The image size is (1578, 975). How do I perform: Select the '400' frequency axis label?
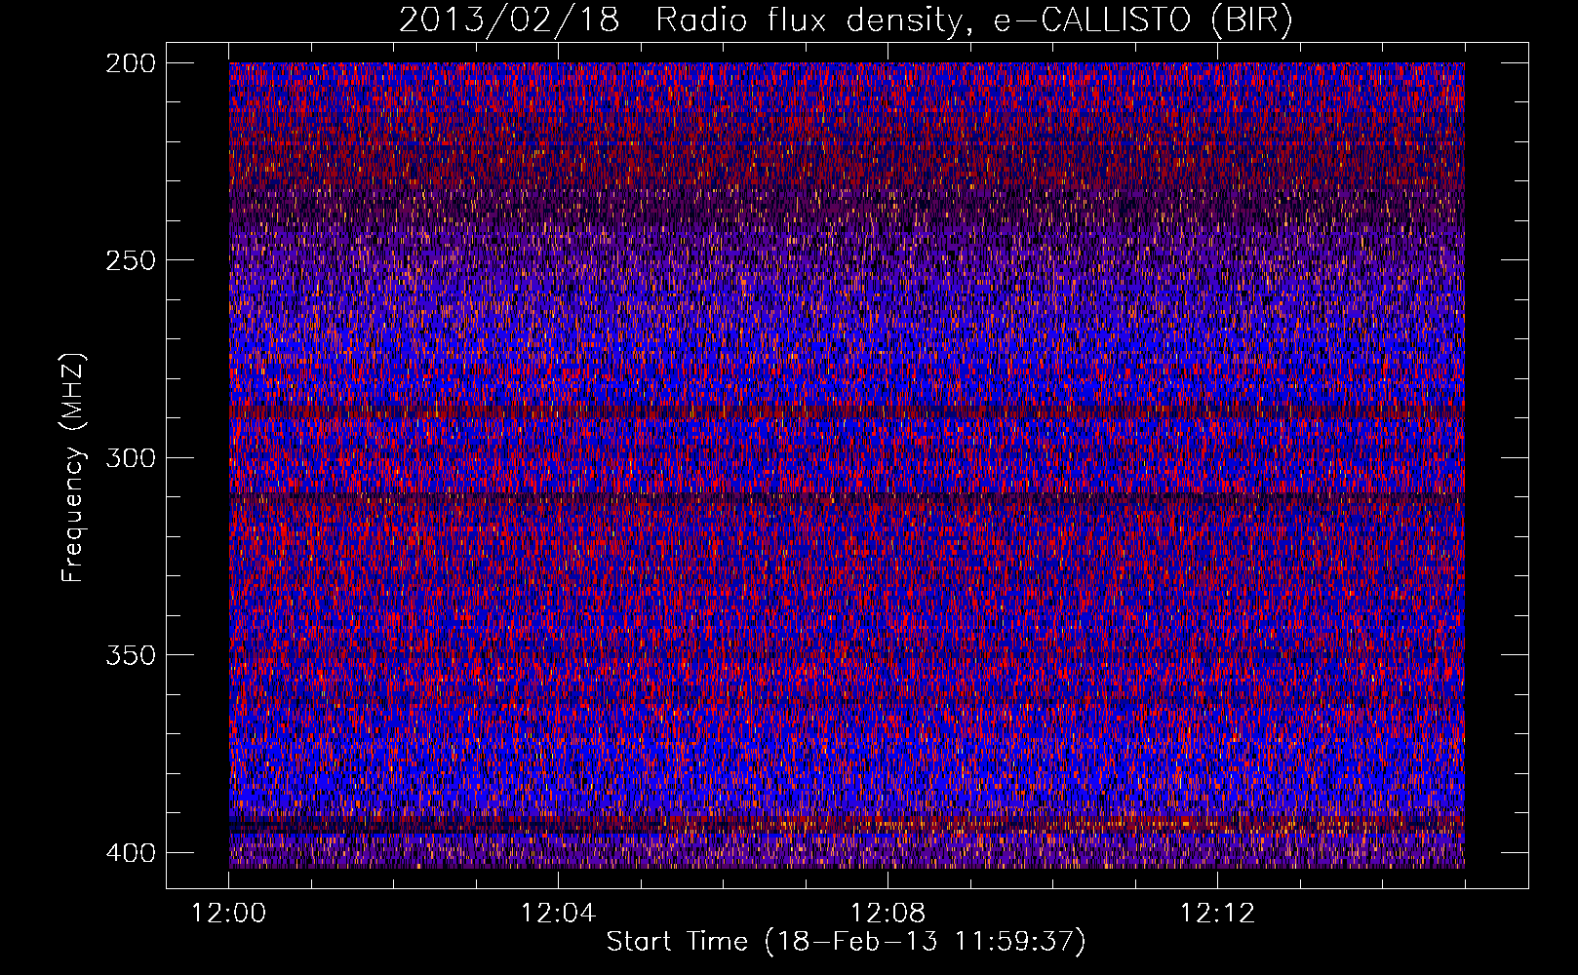[x=130, y=852]
